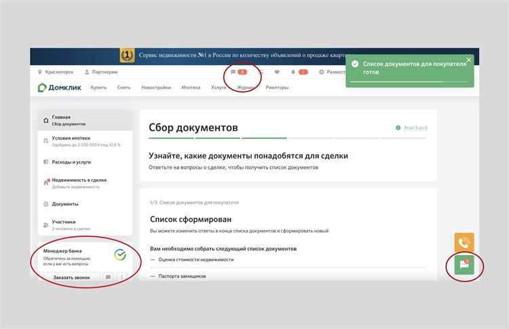Open notifications bell icon in header
Screen dimensions: 509x329
tap(293, 72)
